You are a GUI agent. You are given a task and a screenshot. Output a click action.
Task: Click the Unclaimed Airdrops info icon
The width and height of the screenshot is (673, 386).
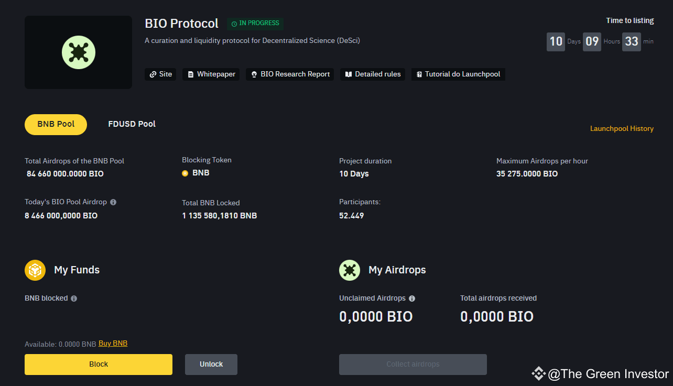pyautogui.click(x=412, y=298)
